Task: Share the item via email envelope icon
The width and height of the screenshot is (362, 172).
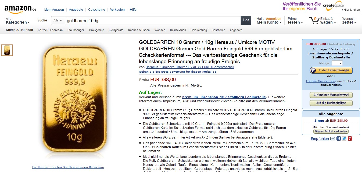Action: [x=333, y=139]
